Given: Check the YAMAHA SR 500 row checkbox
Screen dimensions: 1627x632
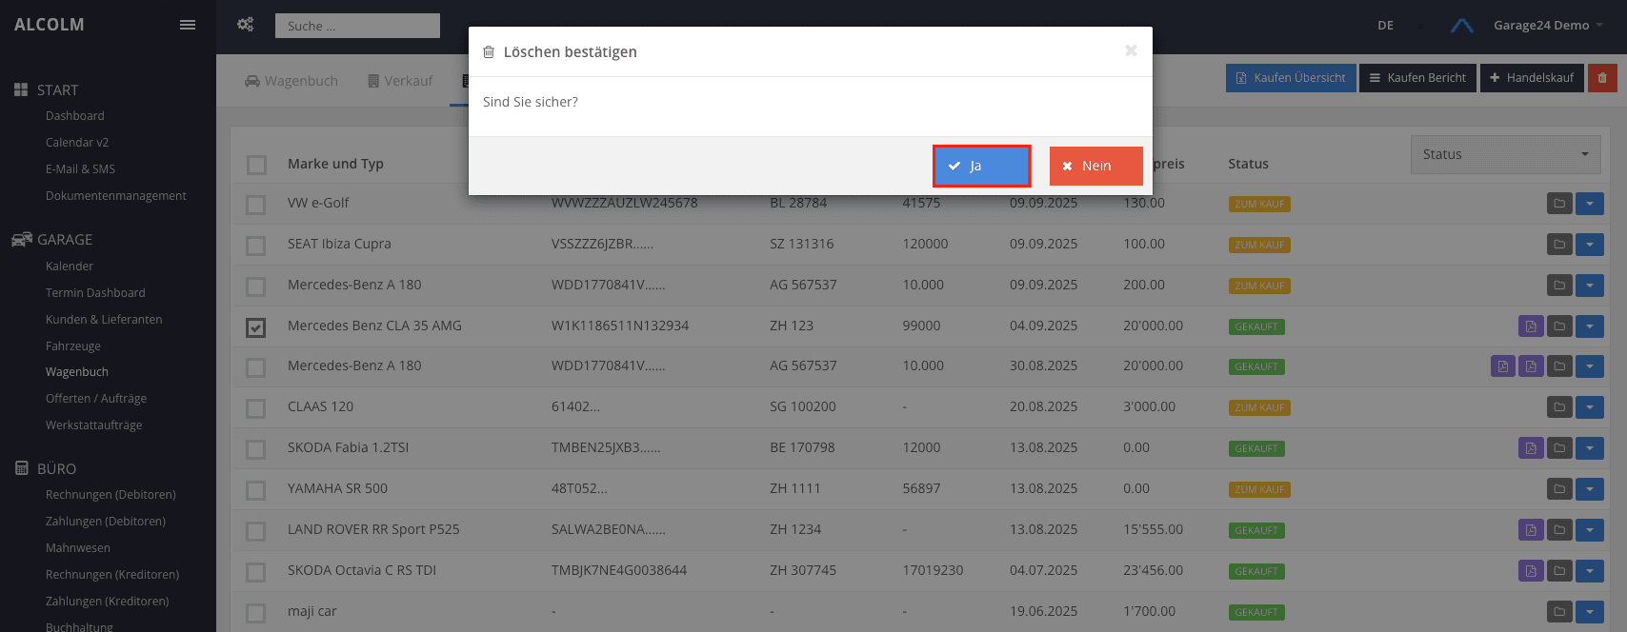Looking at the screenshot, I should [x=255, y=490].
